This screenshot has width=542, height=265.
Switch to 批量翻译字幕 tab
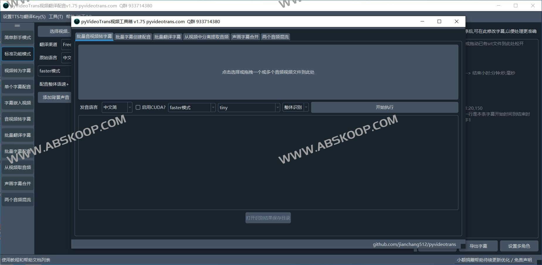pyautogui.click(x=167, y=37)
